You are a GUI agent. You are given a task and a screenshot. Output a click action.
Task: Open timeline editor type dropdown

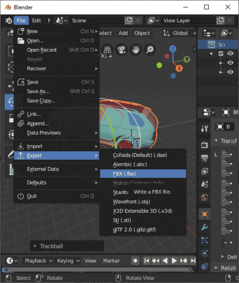[x=12, y=261]
